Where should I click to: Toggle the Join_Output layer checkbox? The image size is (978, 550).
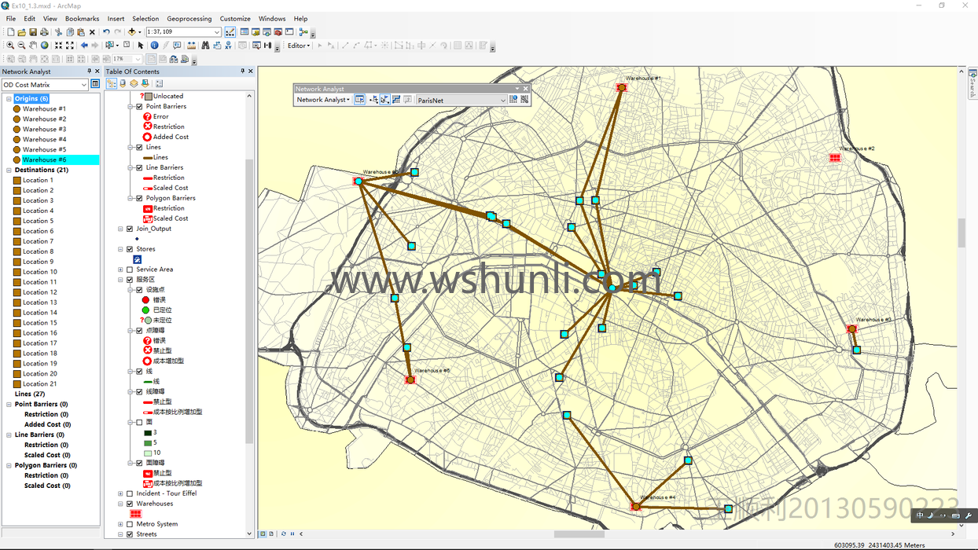(x=130, y=229)
